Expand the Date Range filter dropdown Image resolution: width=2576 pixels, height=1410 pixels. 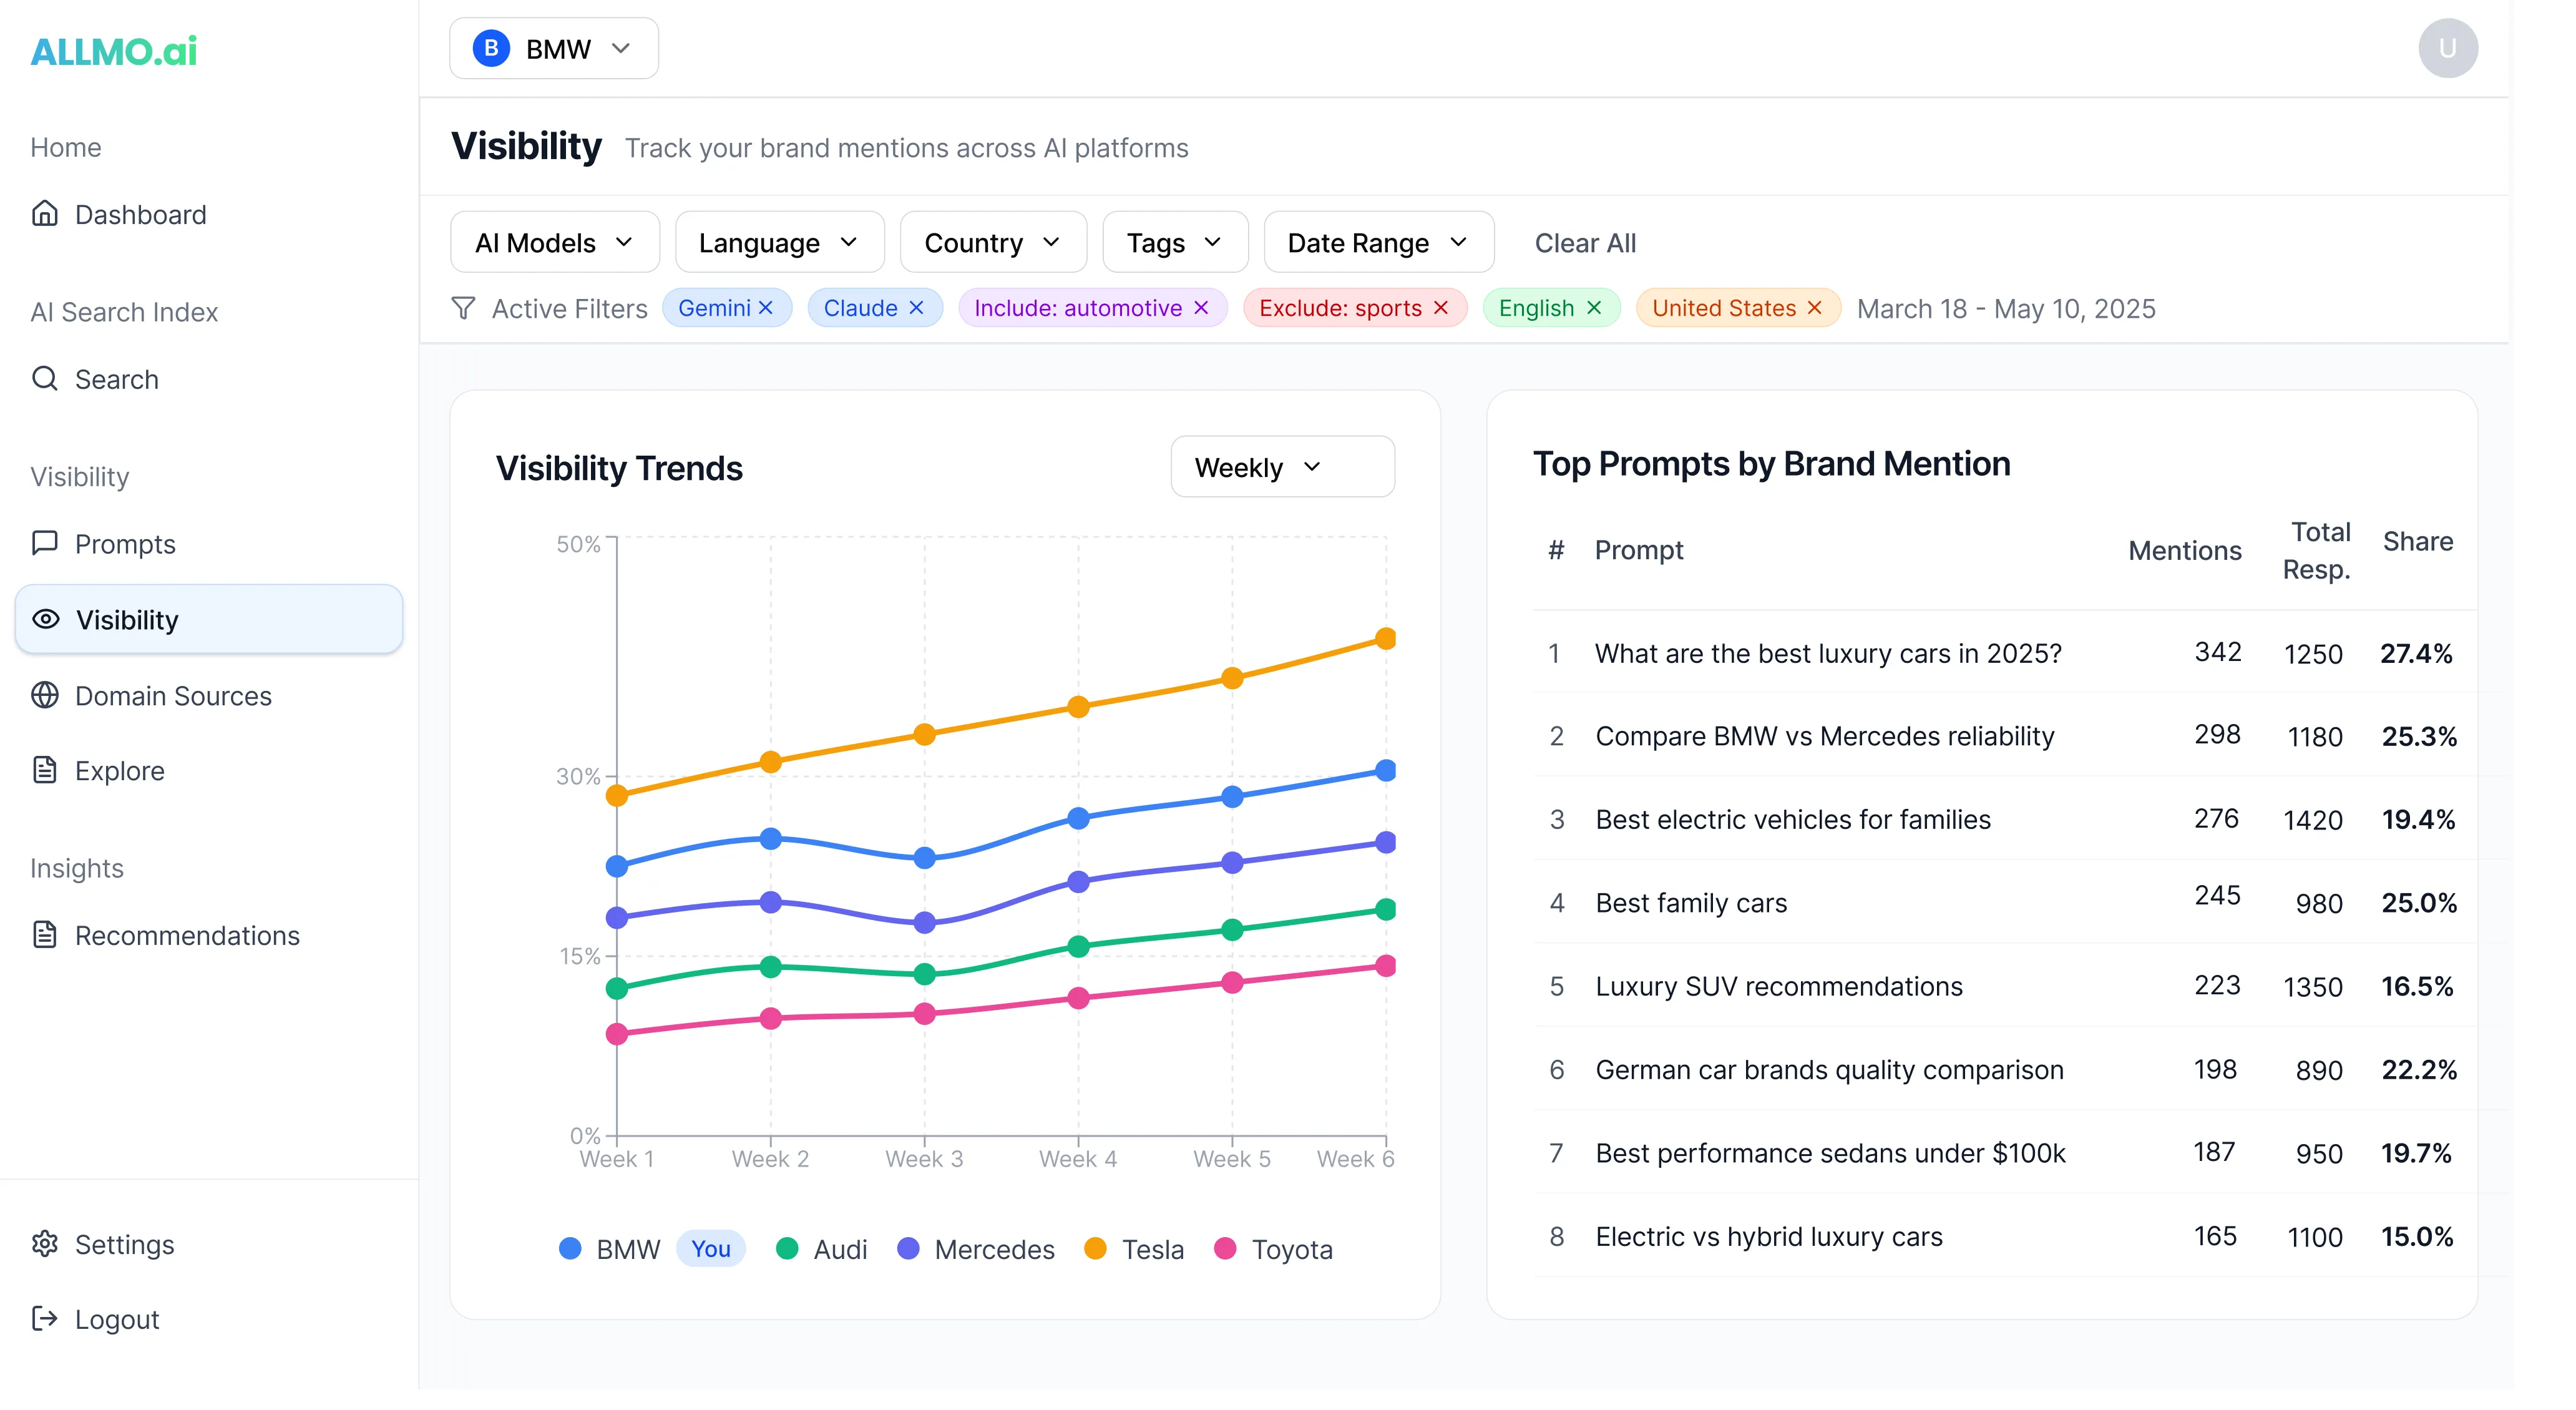point(1379,242)
